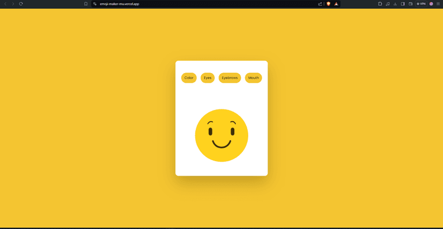The width and height of the screenshot is (443, 229).
Task: Reload the page with the refresh icon
Action: (x=21, y=4)
